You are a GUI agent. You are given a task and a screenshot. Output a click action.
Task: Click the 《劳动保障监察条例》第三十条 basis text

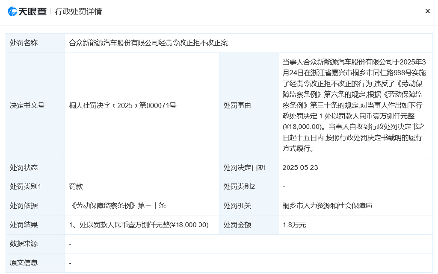coord(117,205)
